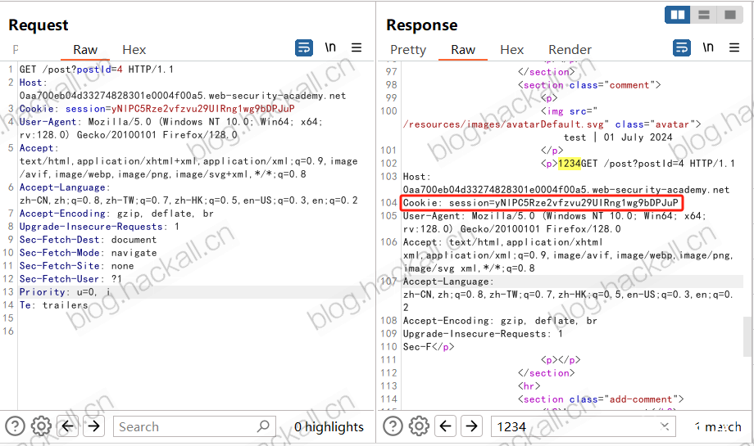Click the Request search magnifier icon
This screenshot has width=754, height=446.
(x=263, y=426)
